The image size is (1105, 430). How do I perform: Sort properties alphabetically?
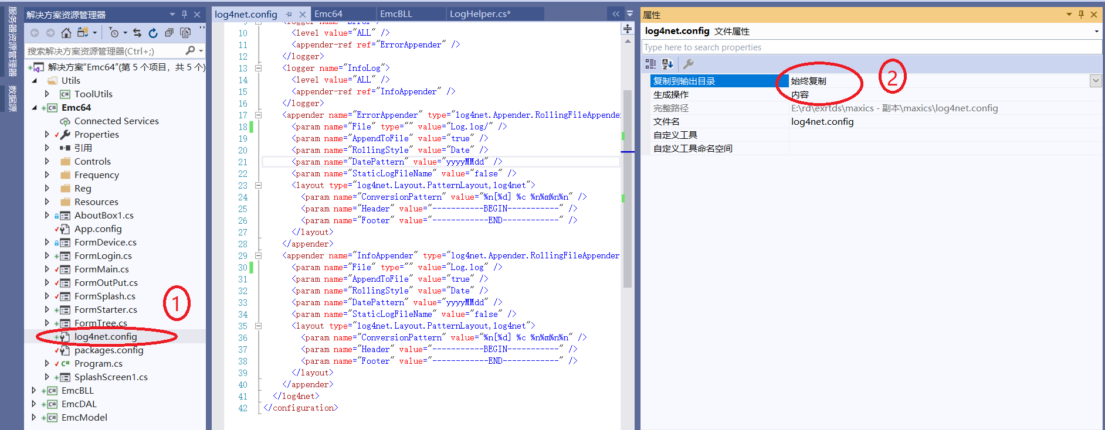667,64
